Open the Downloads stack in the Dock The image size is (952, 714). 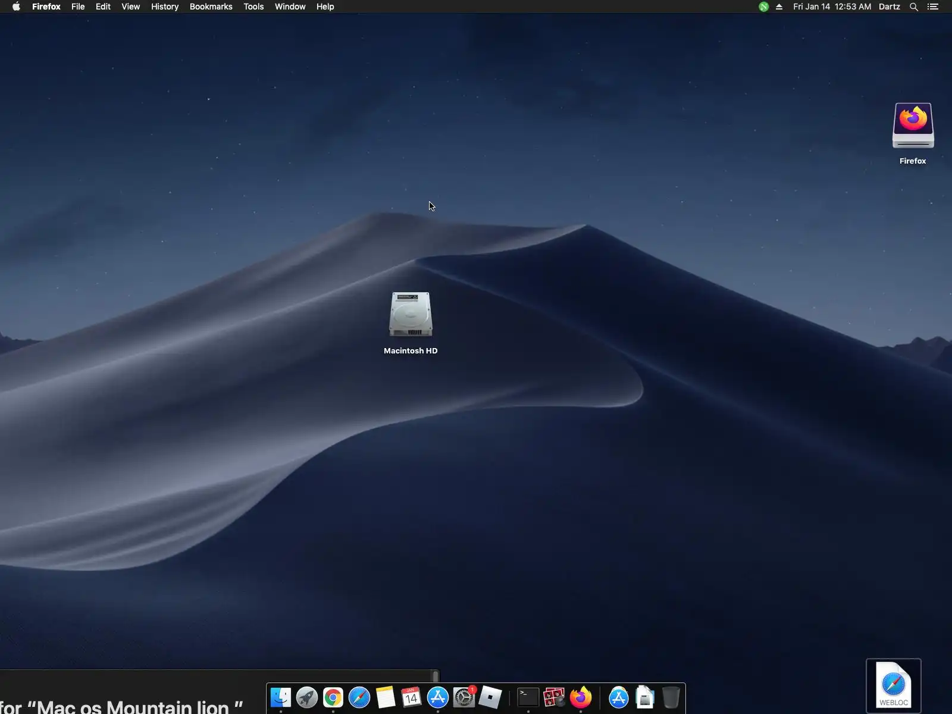pyautogui.click(x=645, y=697)
